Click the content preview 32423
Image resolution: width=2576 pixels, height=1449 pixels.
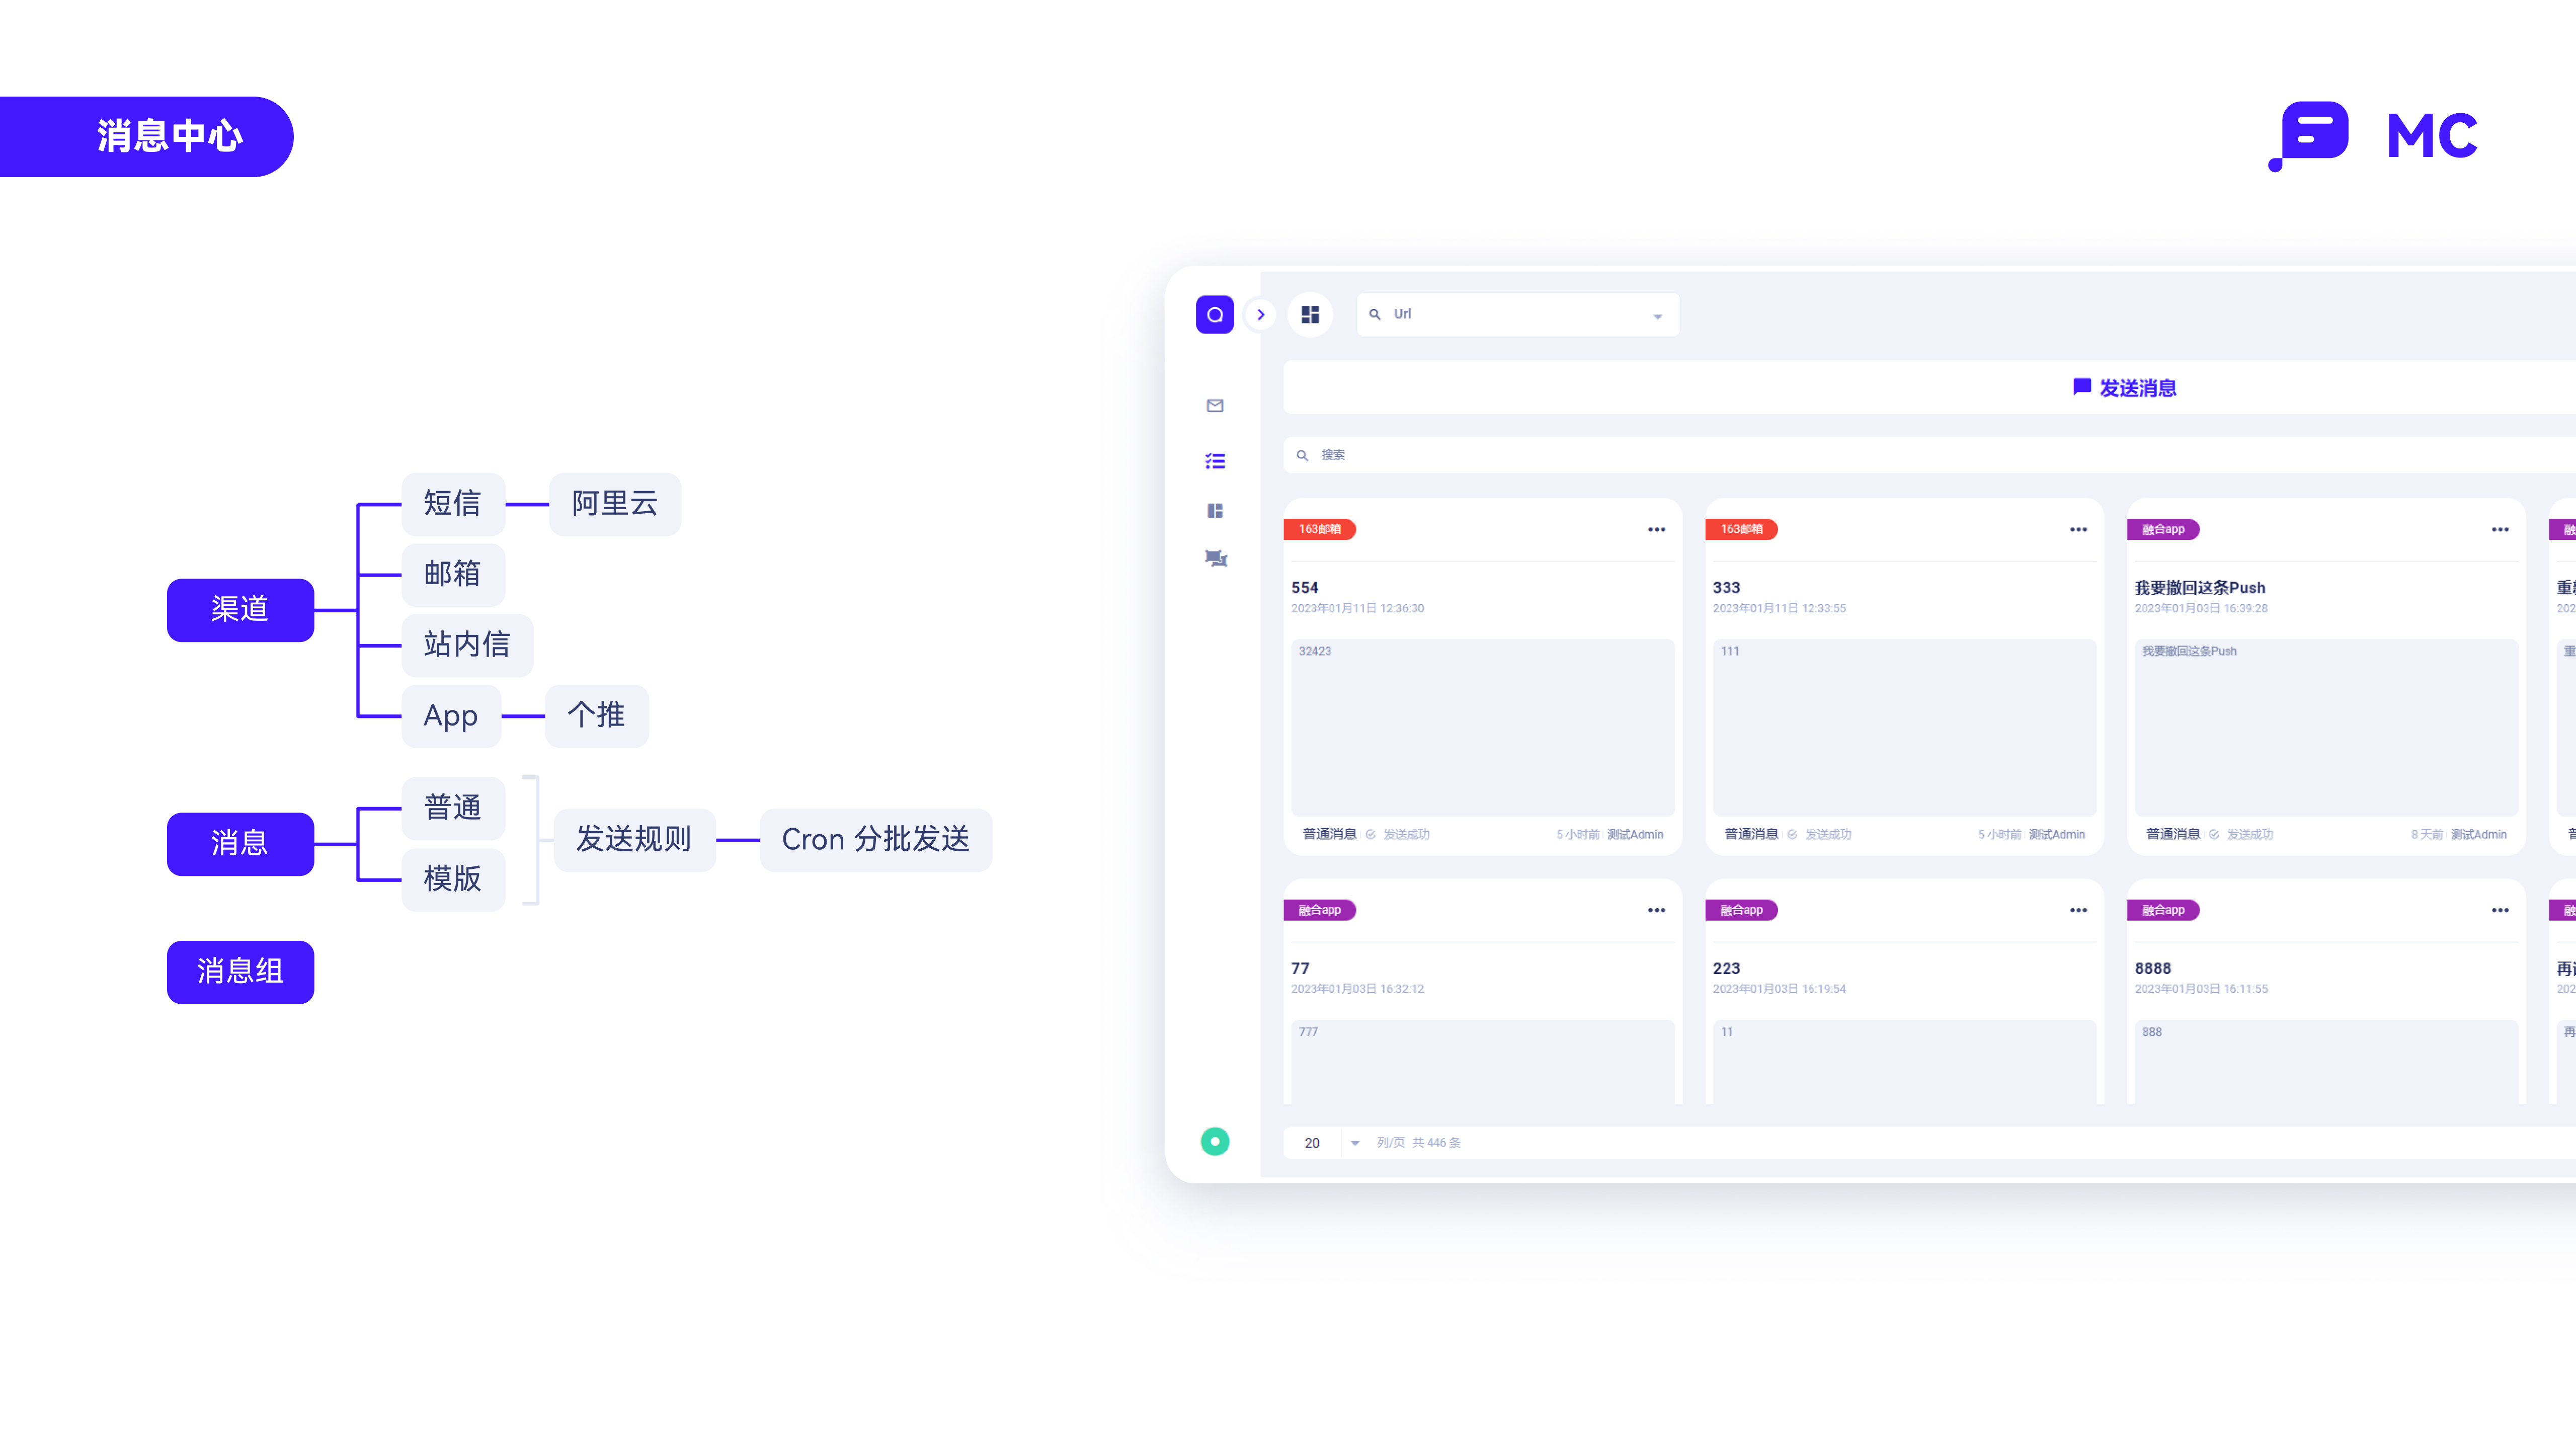tap(1314, 651)
